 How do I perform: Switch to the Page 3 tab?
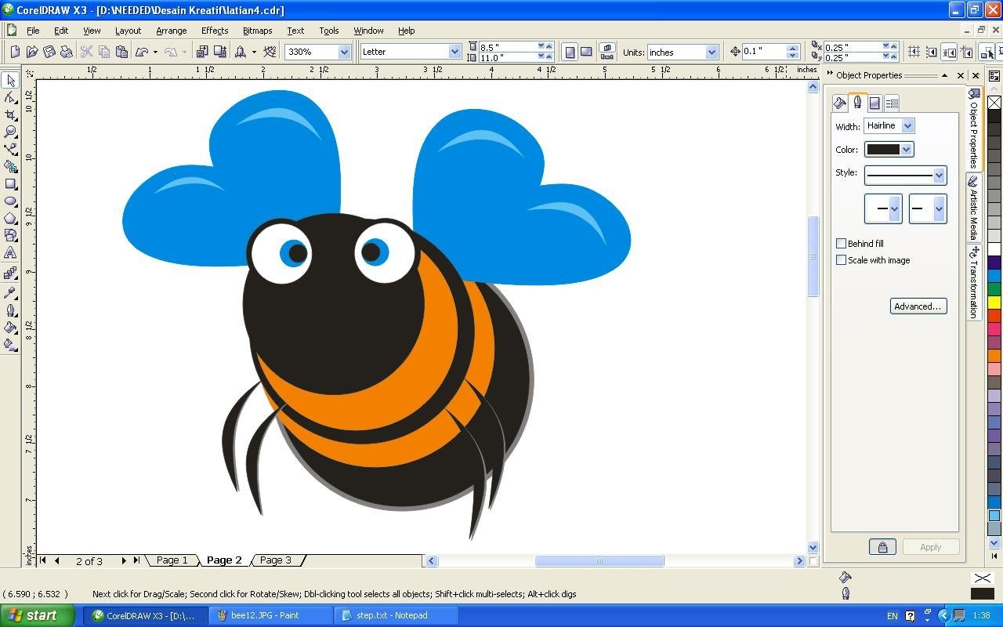pos(275,560)
